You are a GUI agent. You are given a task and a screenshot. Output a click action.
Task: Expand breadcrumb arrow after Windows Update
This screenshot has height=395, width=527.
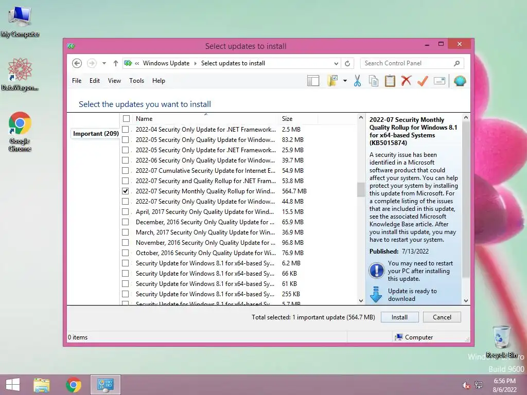(195, 63)
